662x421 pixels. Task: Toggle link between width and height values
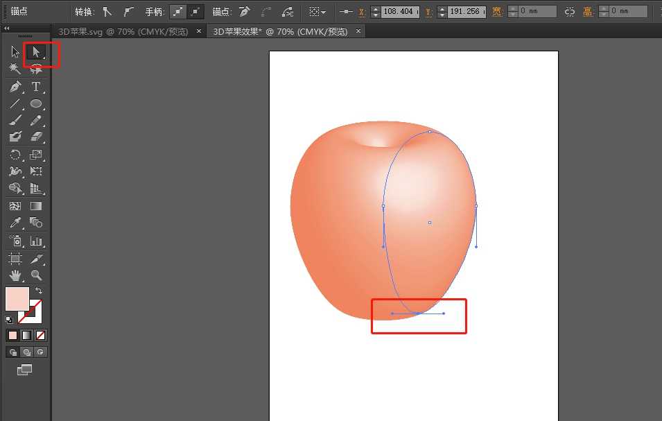570,11
